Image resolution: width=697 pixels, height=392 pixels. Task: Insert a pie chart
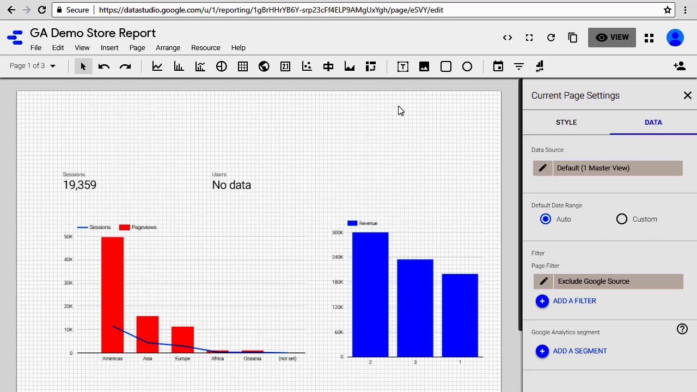point(221,66)
